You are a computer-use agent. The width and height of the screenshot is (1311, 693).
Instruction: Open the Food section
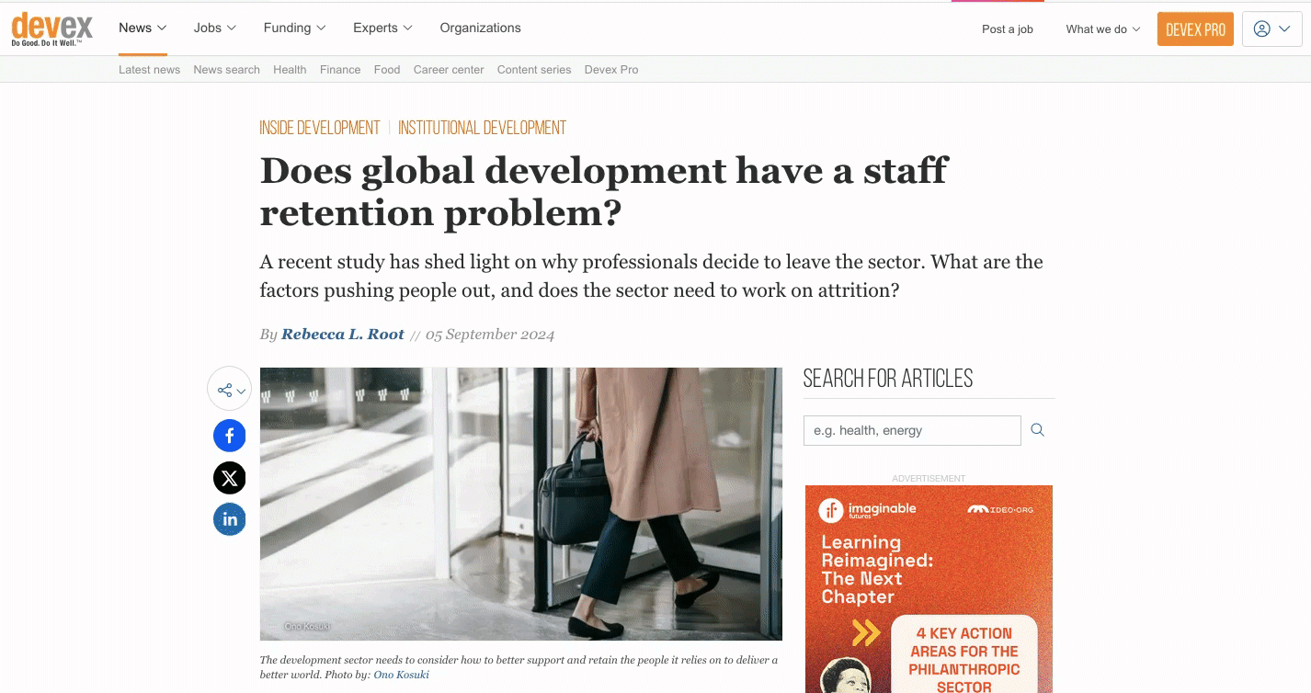coord(387,70)
